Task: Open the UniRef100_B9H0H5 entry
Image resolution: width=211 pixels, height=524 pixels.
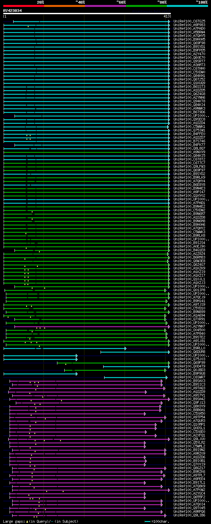Action: [189, 39]
